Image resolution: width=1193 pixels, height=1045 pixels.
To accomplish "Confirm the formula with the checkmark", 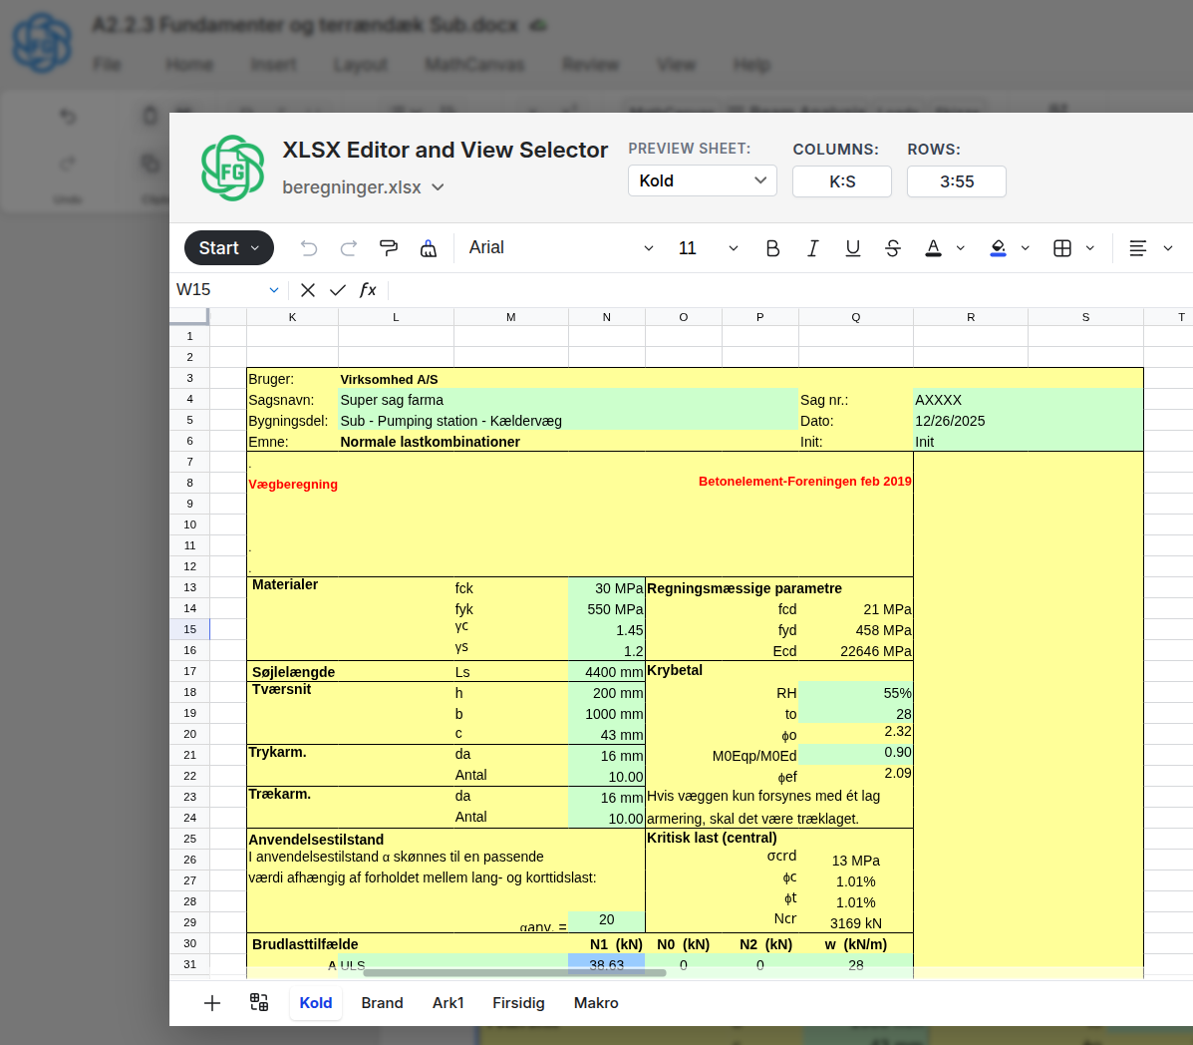I will 338,289.
